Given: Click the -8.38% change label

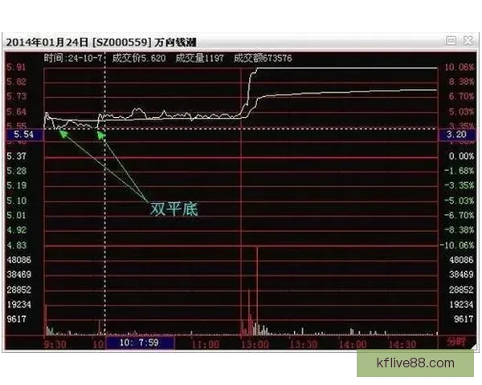Looking at the screenshot, I should tap(459, 230).
